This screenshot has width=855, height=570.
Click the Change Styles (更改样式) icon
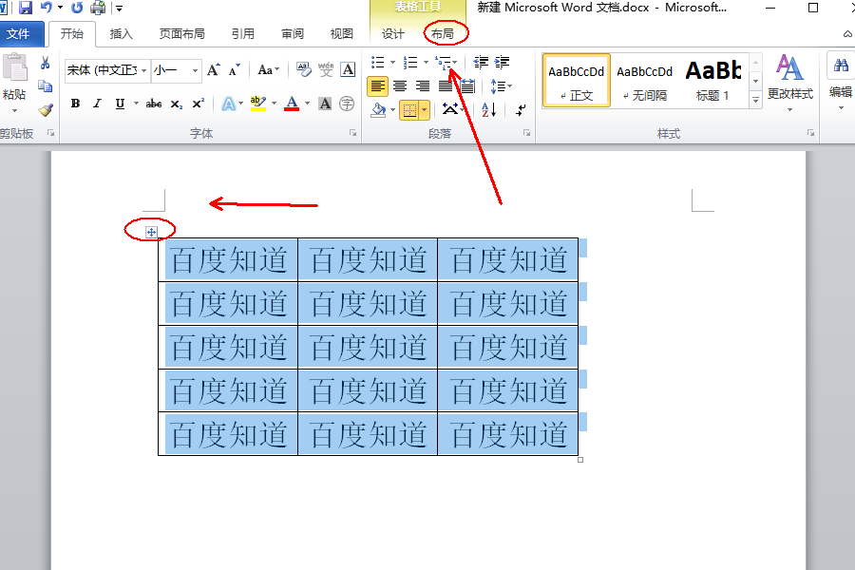789,68
